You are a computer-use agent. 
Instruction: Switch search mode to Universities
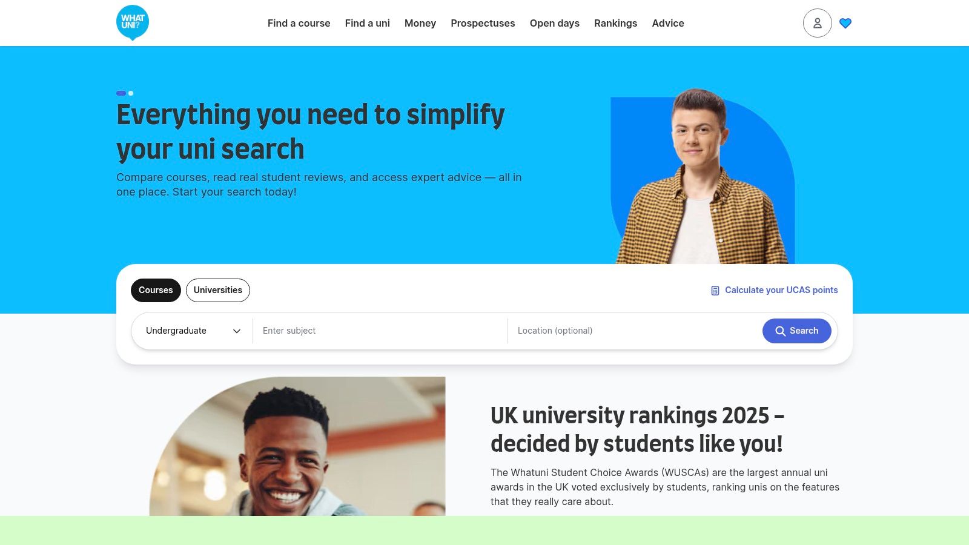[x=218, y=290]
